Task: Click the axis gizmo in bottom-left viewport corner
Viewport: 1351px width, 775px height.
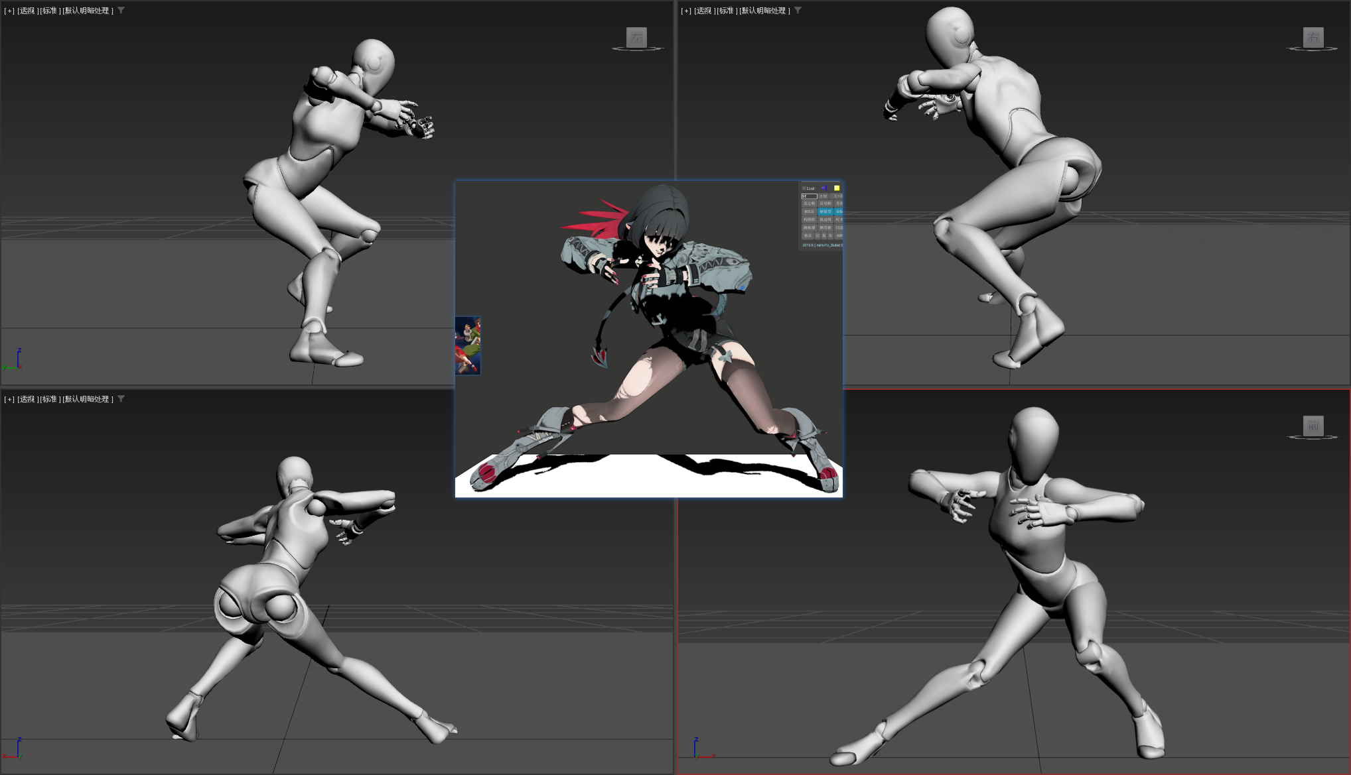Action: (15, 749)
